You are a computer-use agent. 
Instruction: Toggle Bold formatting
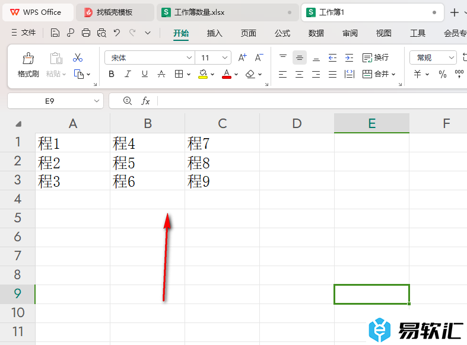[x=112, y=74]
